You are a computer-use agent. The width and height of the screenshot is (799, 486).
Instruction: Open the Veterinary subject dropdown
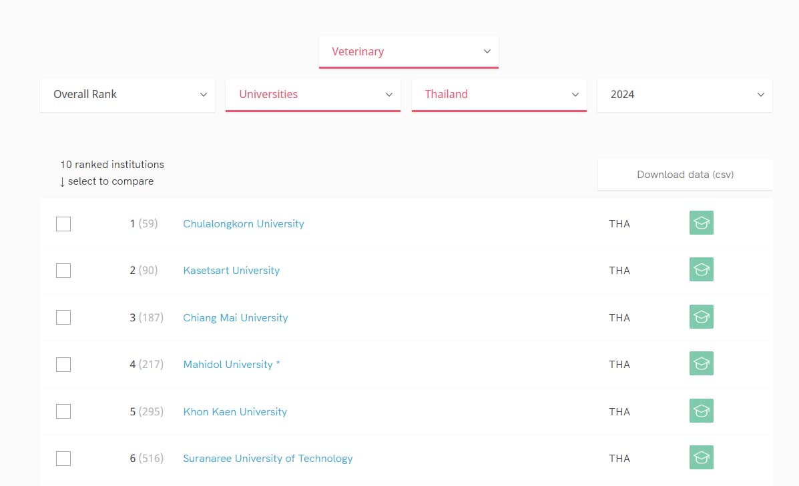click(x=409, y=52)
